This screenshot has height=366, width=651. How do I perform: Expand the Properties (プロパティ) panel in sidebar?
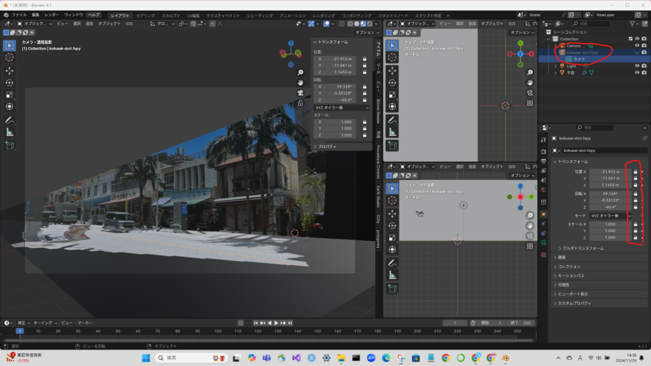tap(328, 147)
